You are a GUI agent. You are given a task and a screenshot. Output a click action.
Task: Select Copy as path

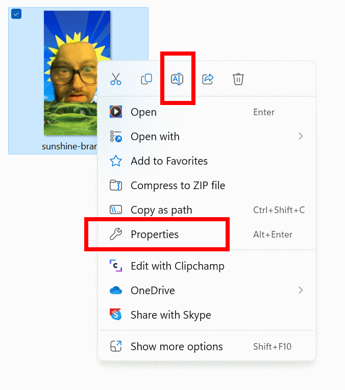tap(207, 210)
